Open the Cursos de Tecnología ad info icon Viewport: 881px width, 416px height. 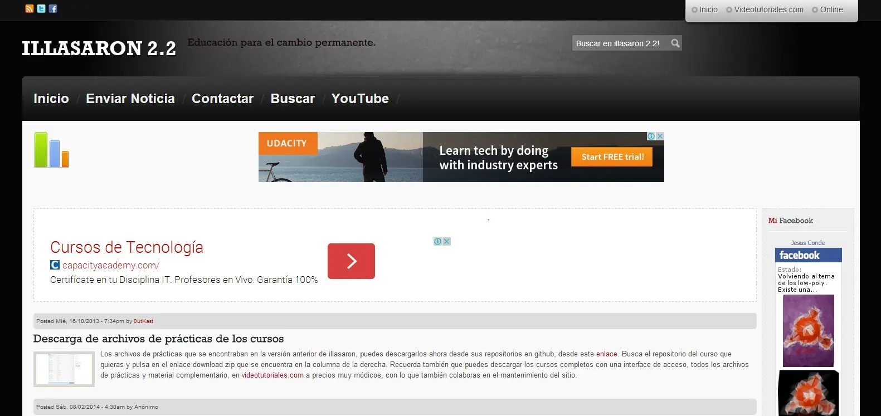click(x=438, y=241)
